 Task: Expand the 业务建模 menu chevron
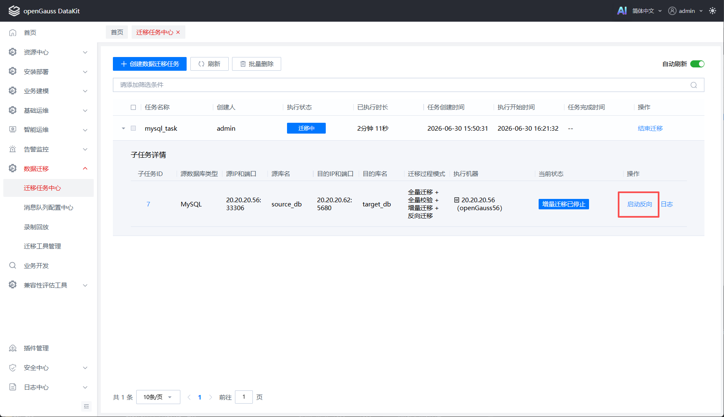tap(85, 91)
